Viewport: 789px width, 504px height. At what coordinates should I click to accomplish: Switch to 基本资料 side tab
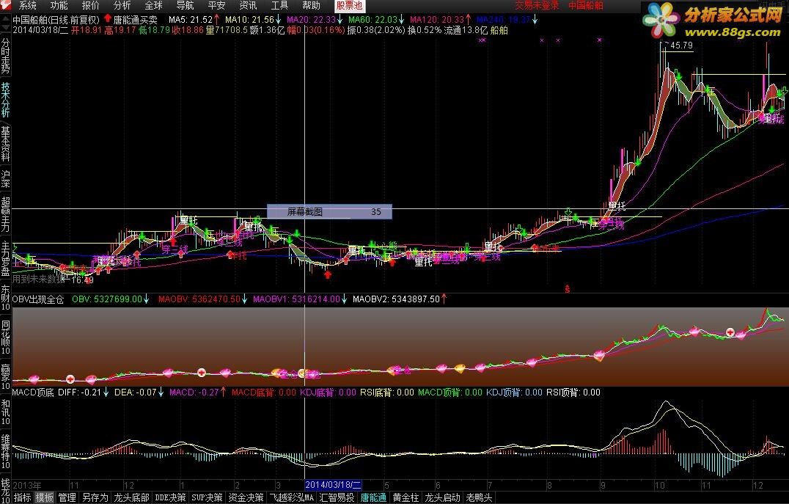click(x=6, y=144)
